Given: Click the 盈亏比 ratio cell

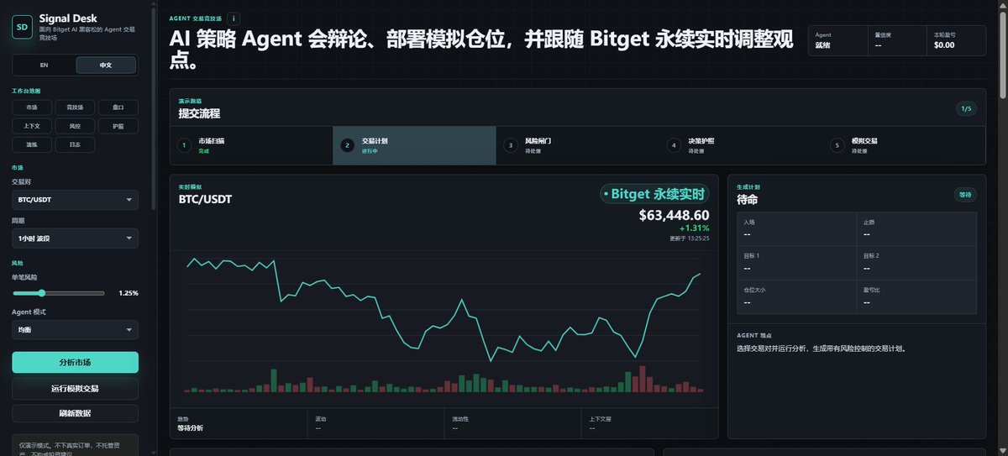Looking at the screenshot, I should 916,296.
